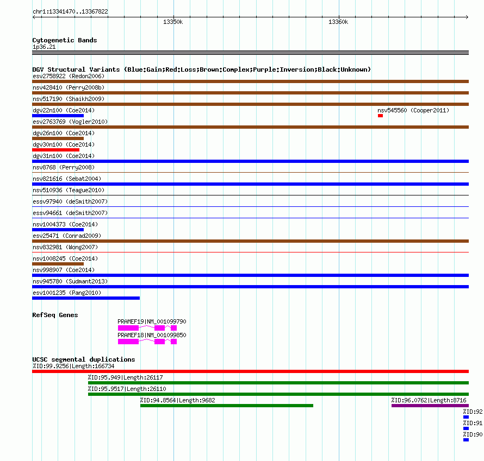484x461 pixels.
Task: Click the chr1:13341470..13367822 coordinates label
Action: coord(70,11)
